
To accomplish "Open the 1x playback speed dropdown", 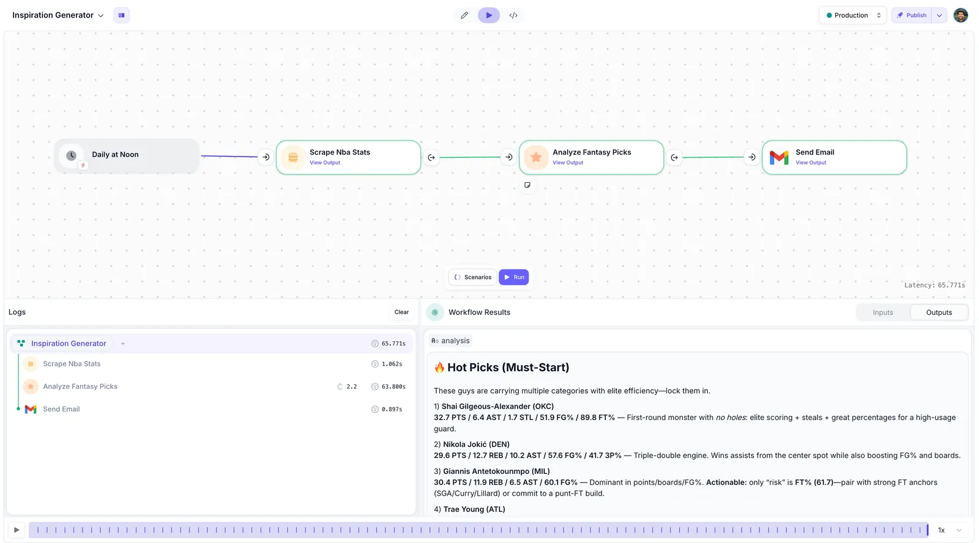I will 950,530.
